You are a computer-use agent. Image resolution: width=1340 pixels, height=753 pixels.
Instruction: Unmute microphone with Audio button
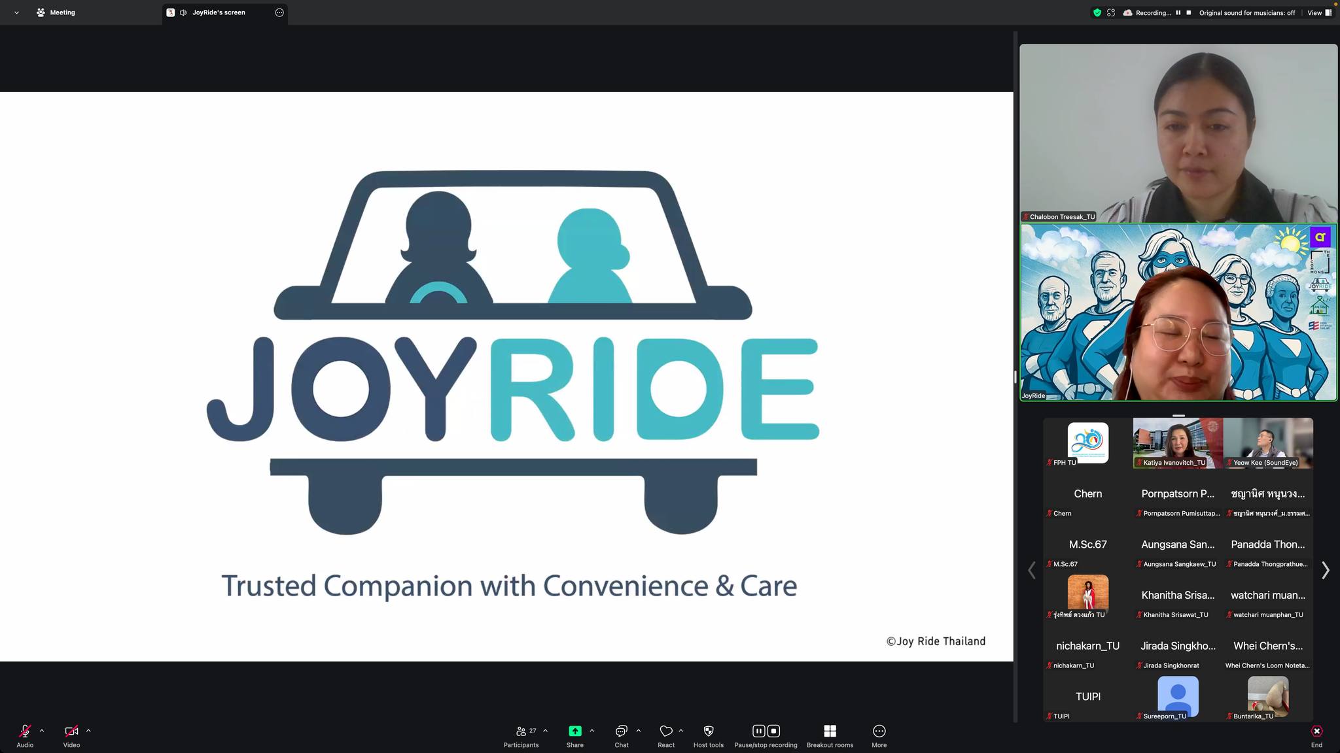click(25, 735)
